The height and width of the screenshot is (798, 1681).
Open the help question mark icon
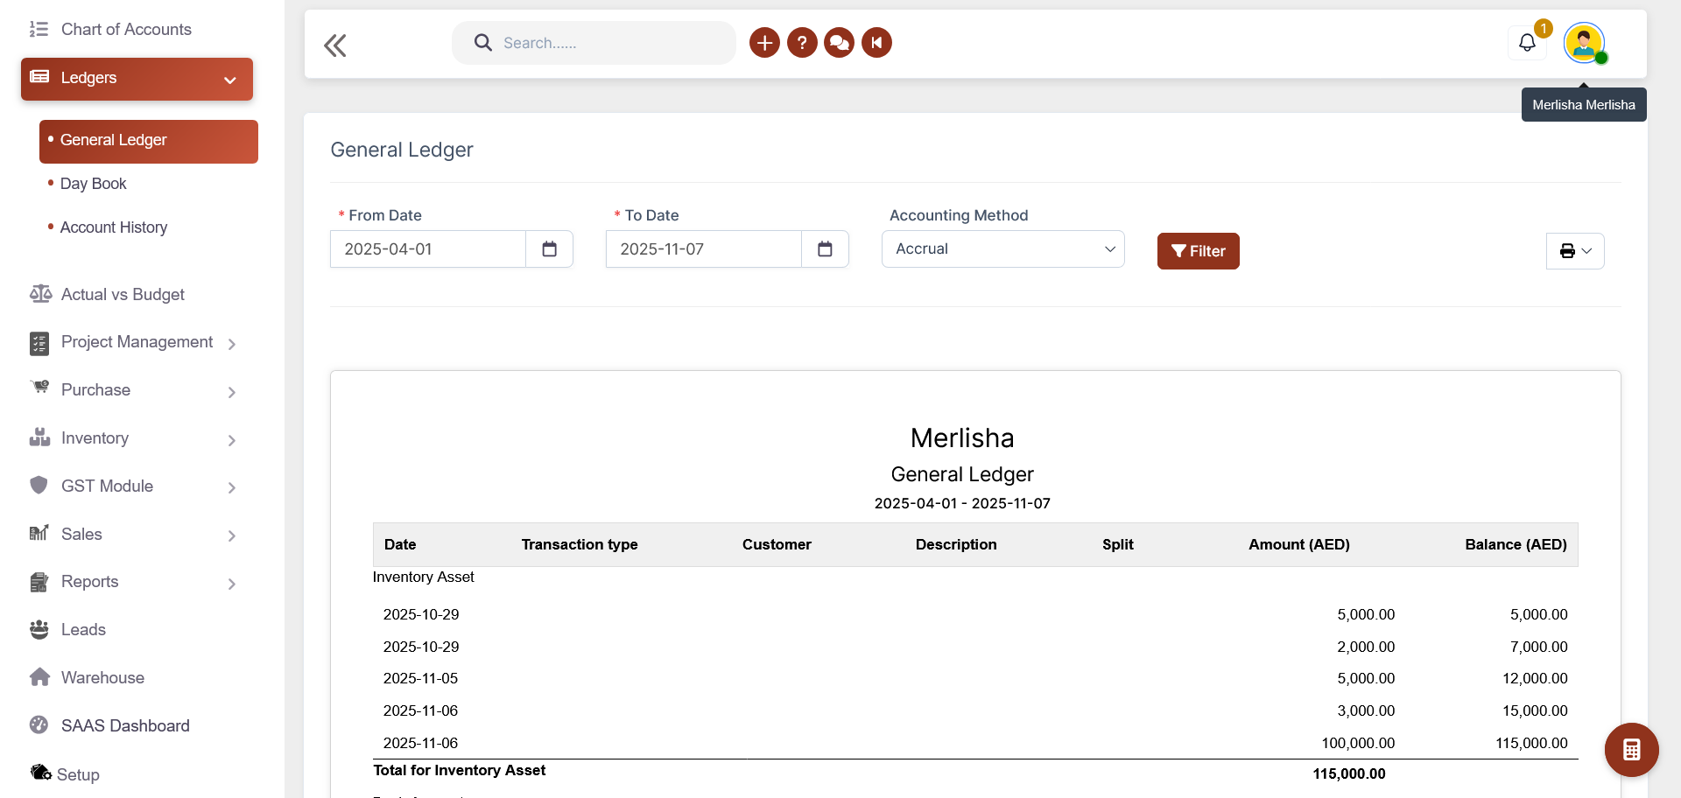pos(802,42)
